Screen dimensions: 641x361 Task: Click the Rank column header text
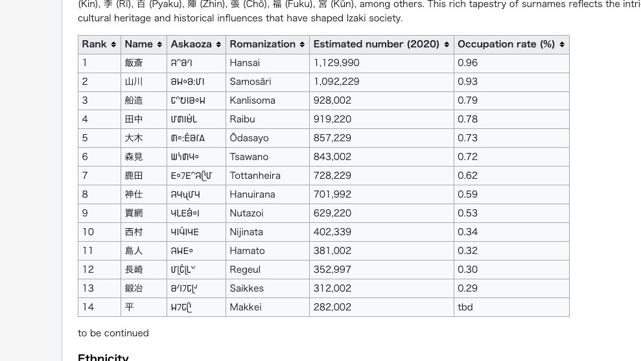coord(94,44)
